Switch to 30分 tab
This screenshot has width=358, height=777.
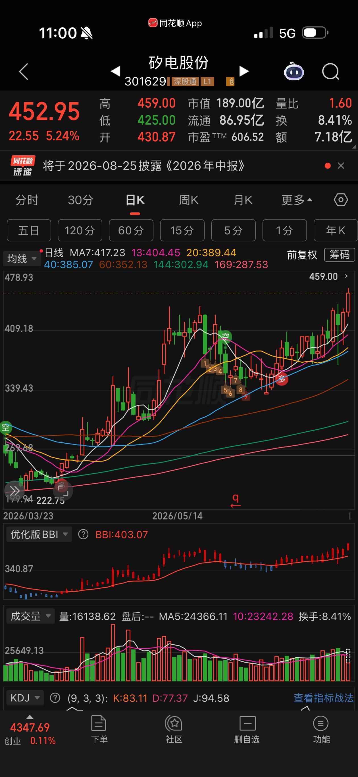(x=81, y=200)
